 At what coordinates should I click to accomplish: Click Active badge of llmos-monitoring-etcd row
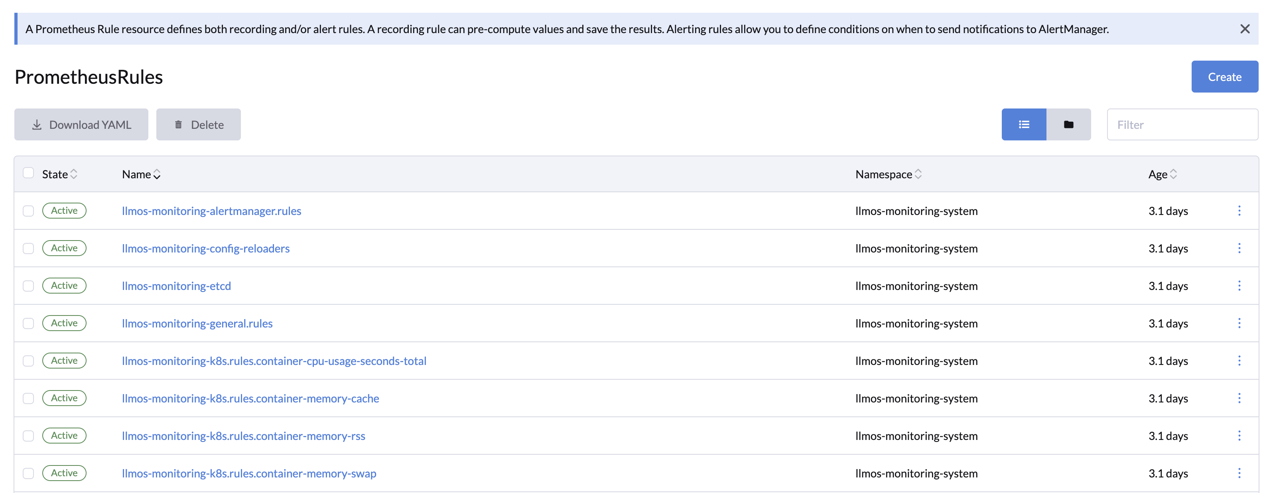(x=65, y=286)
